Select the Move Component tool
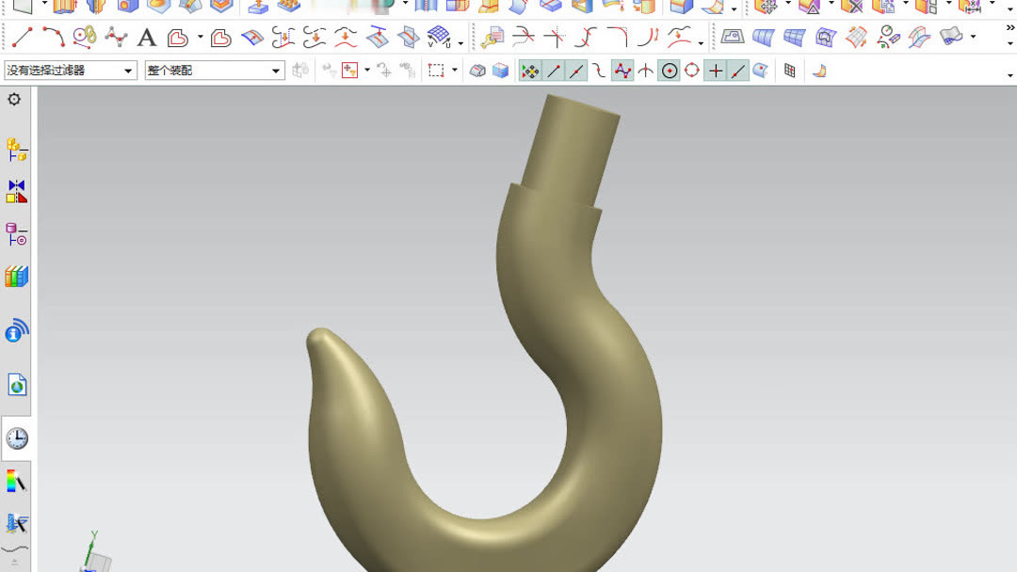This screenshot has height=572, width=1017. [348, 70]
